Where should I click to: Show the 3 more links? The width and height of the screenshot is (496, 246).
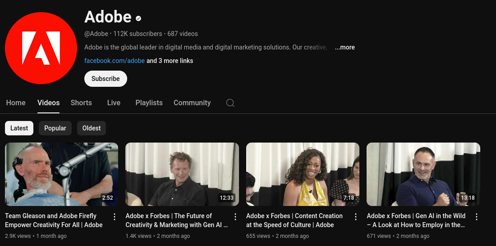coord(170,61)
